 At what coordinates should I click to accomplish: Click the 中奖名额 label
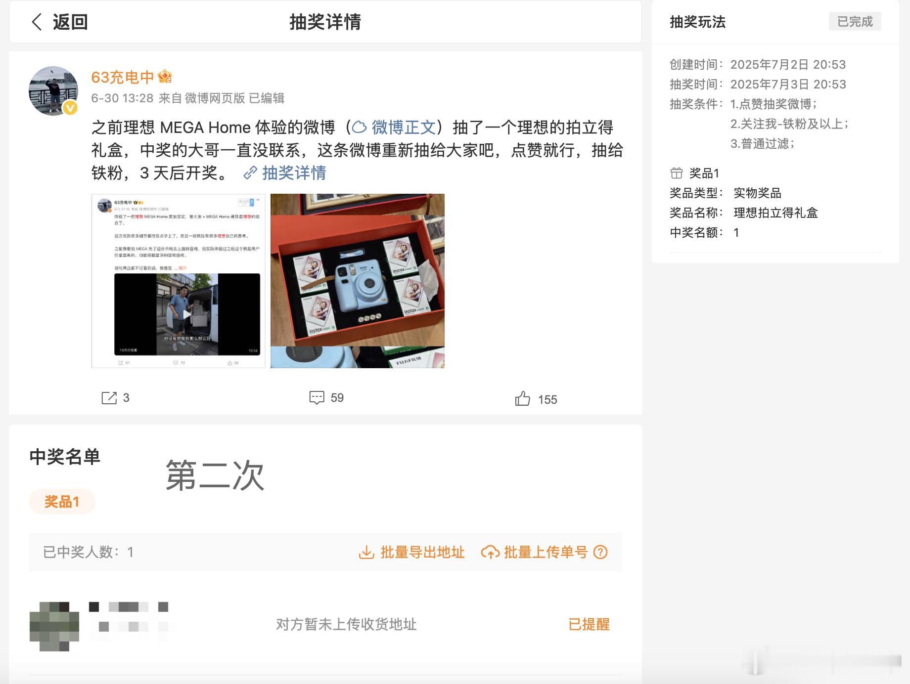coord(696,232)
